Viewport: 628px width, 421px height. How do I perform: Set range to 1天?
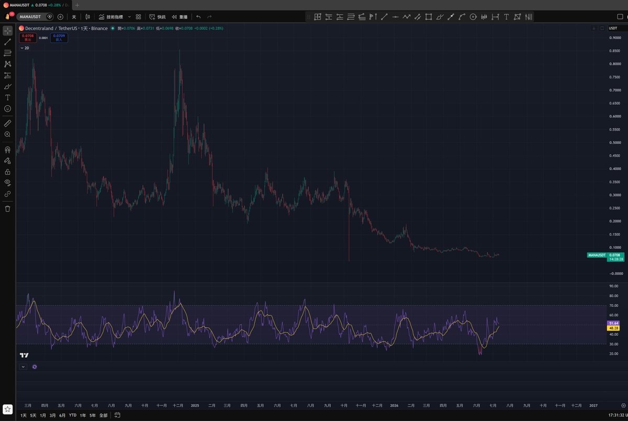pos(24,415)
